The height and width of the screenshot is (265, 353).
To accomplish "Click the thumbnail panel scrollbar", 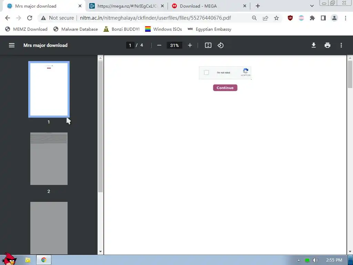I will pyautogui.click(x=100, y=126).
